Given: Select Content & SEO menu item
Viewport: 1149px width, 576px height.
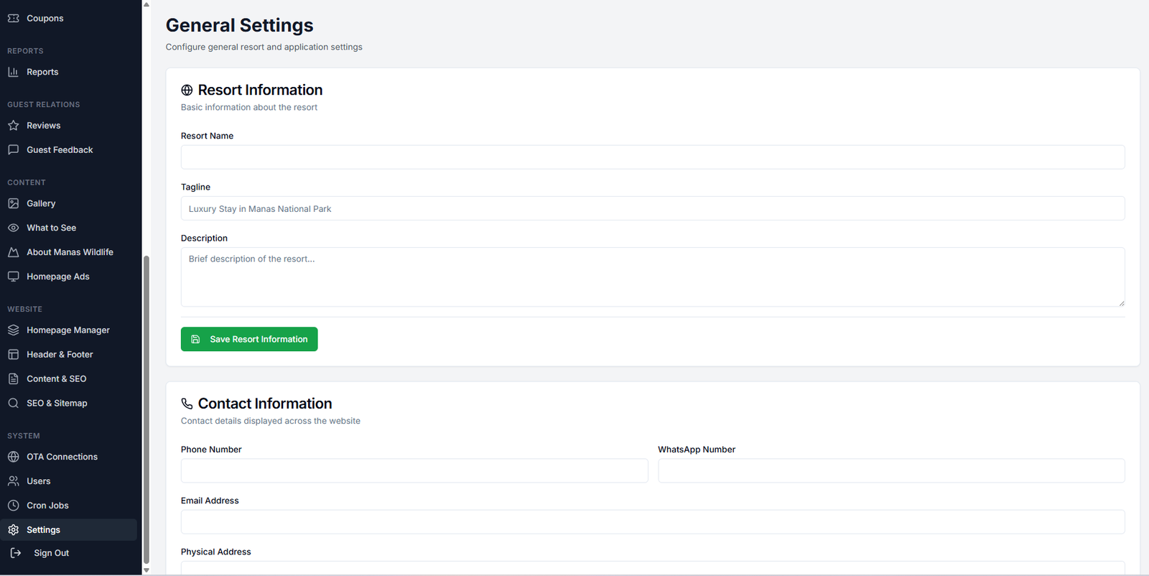Looking at the screenshot, I should (x=56, y=379).
